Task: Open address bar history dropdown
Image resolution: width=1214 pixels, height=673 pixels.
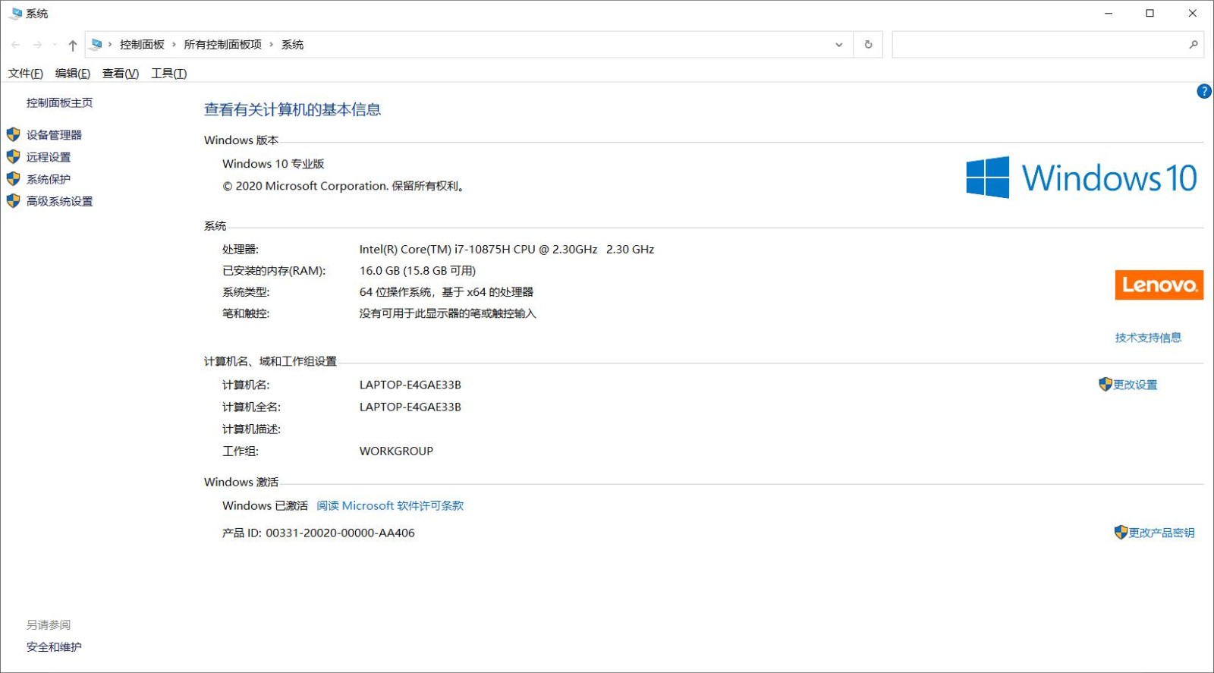Action: (x=838, y=45)
